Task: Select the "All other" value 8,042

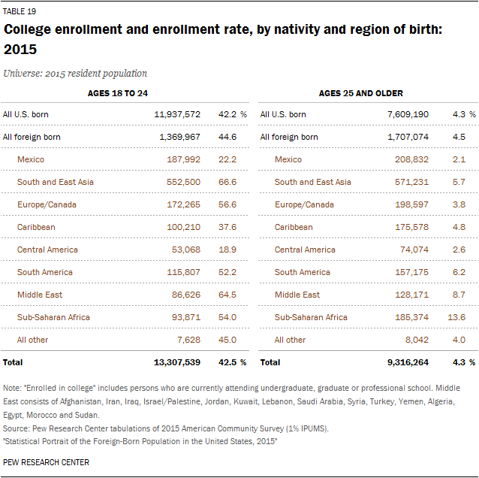Action: coord(417,340)
